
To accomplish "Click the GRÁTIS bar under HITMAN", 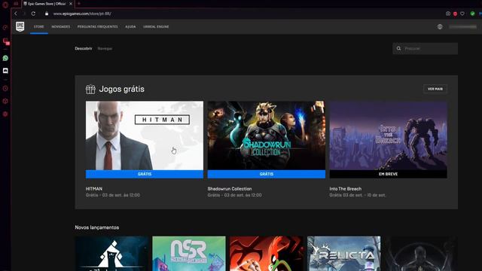I will tap(145, 174).
